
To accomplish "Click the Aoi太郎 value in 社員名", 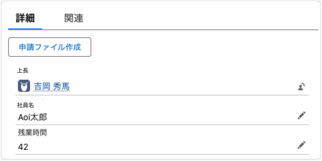I will (x=33, y=117).
